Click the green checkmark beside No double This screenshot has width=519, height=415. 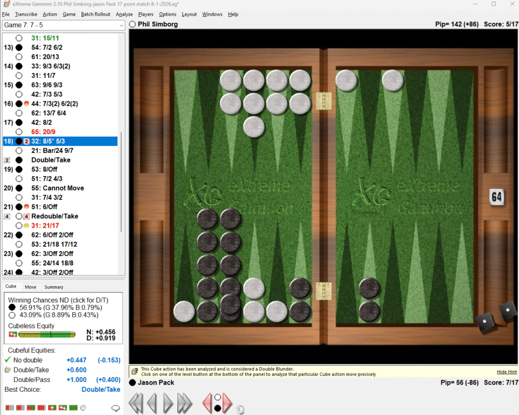click(x=8, y=359)
